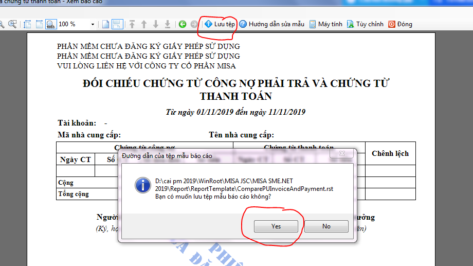Click the zoom marquee magnifier icon
Image resolution: width=473 pixels, height=266 pixels.
tap(12, 24)
